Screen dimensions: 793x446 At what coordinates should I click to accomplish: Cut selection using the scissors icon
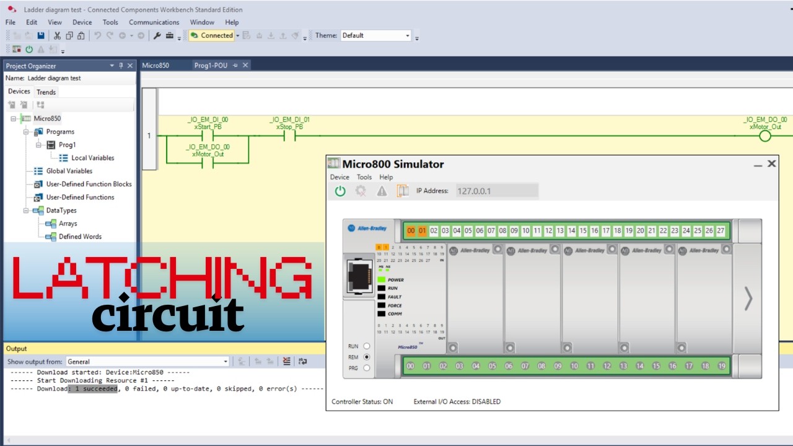coord(57,36)
